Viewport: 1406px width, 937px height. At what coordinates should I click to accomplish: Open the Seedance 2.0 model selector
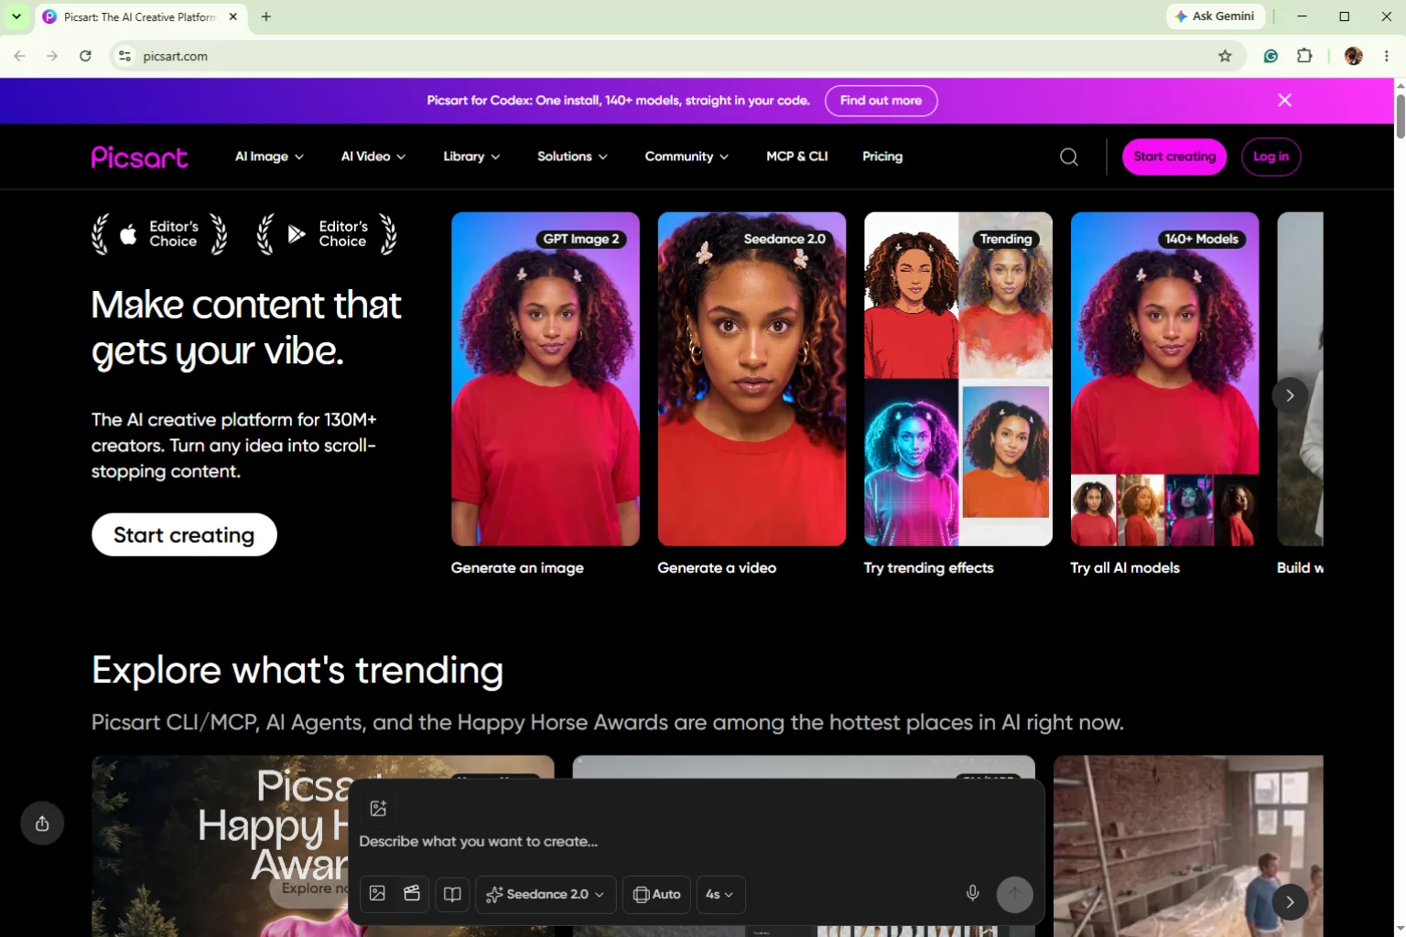point(546,894)
